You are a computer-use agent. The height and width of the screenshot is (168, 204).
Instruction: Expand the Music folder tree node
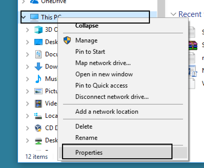click(27, 79)
